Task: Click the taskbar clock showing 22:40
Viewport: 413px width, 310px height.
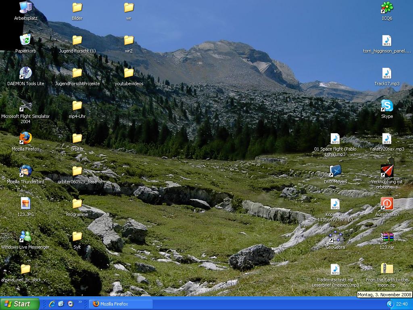Action: pyautogui.click(x=402, y=304)
